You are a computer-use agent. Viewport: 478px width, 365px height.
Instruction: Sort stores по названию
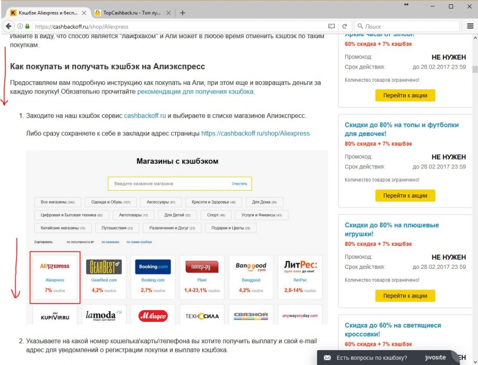point(110,242)
